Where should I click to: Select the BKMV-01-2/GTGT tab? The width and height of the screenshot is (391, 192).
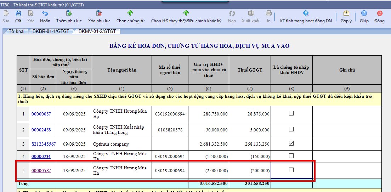click(x=97, y=31)
